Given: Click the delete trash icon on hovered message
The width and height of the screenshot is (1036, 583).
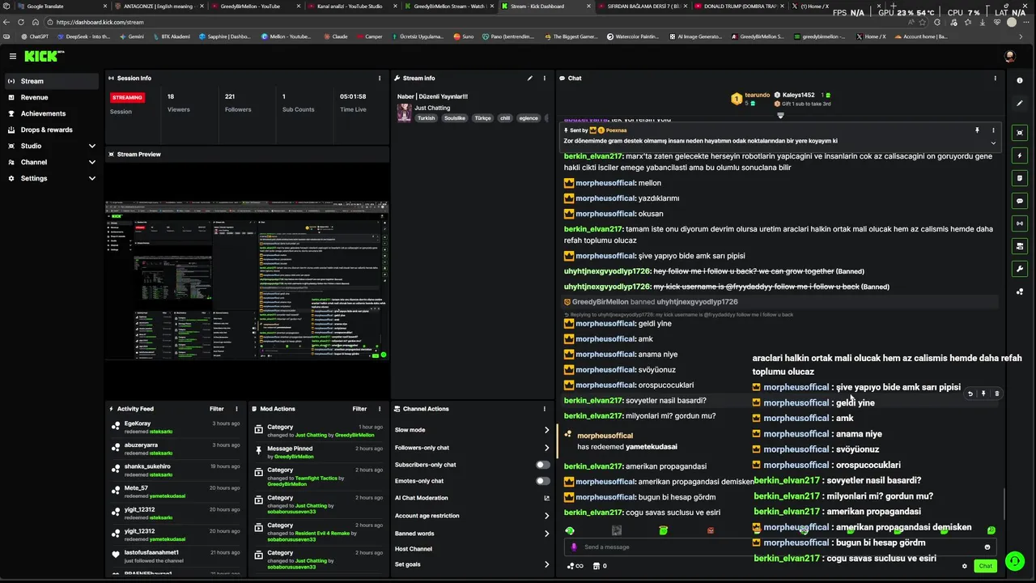Looking at the screenshot, I should [996, 394].
